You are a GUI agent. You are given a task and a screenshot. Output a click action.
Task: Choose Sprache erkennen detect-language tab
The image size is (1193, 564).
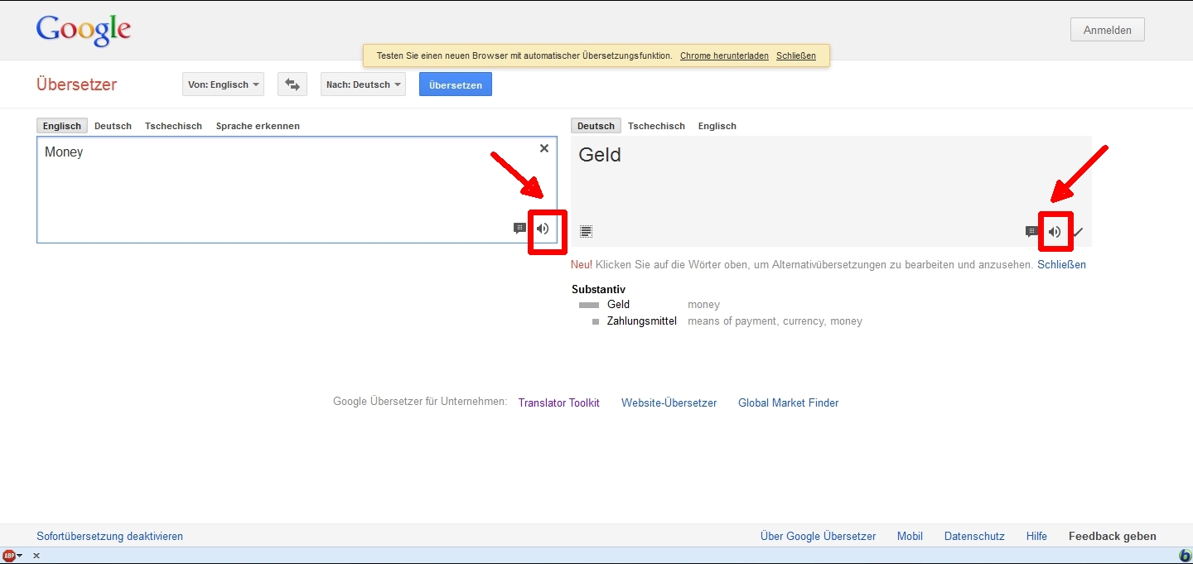pyautogui.click(x=258, y=126)
